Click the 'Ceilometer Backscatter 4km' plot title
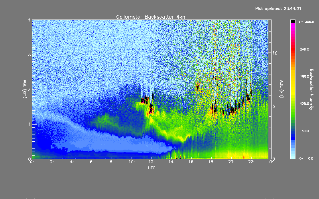The image size is (319, 199). 151,17
